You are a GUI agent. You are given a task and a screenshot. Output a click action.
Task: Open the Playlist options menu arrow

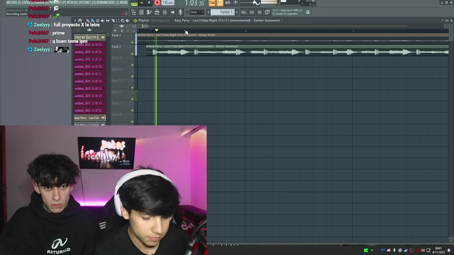[x=75, y=21]
